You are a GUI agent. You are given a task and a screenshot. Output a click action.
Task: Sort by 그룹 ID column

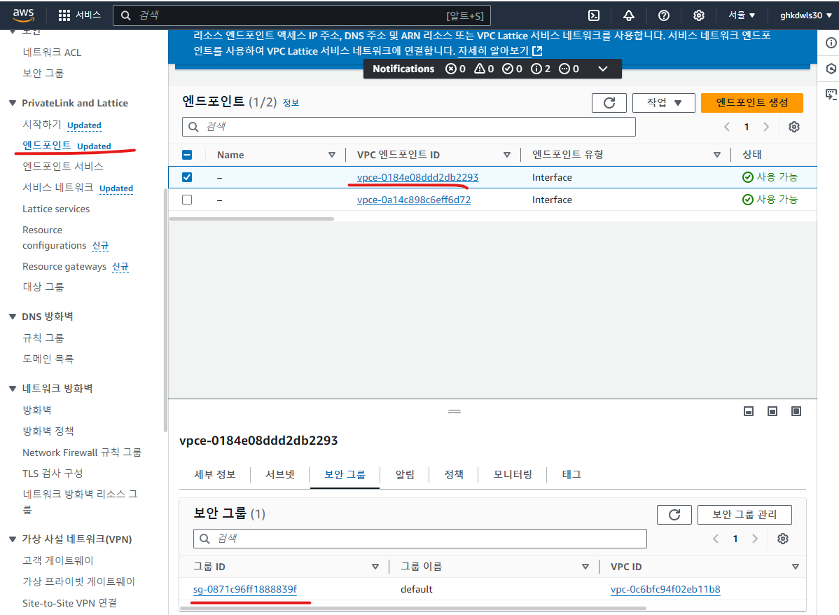click(375, 566)
